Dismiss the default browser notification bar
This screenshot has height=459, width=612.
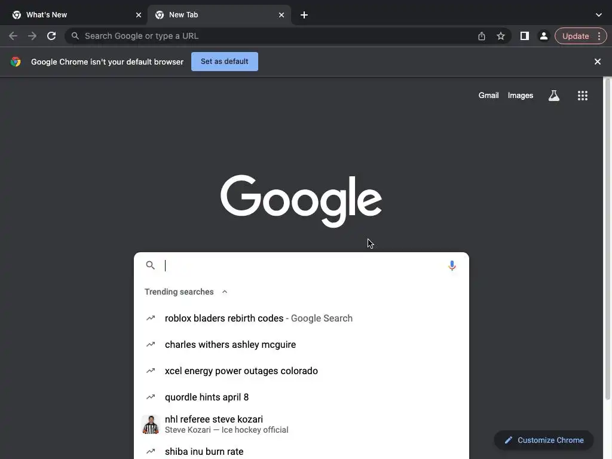pyautogui.click(x=598, y=62)
